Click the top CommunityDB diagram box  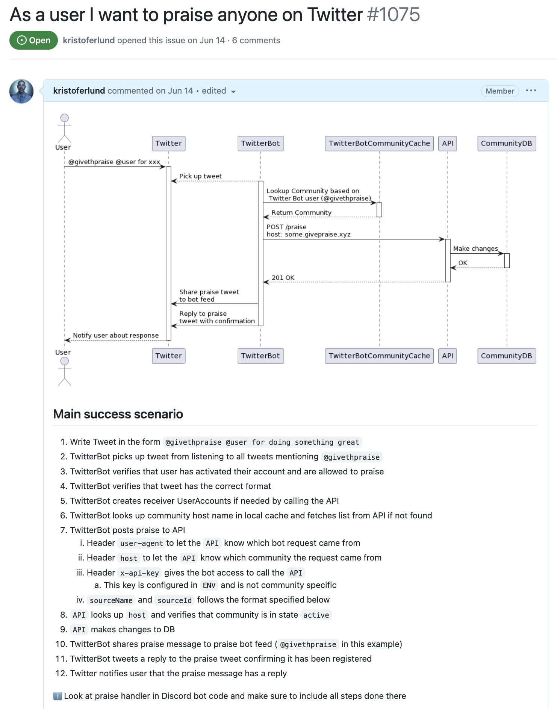pos(506,143)
